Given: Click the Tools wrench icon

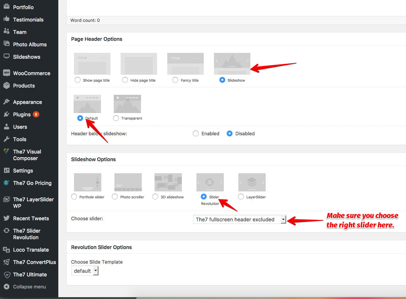Looking at the screenshot, I should coord(7,139).
